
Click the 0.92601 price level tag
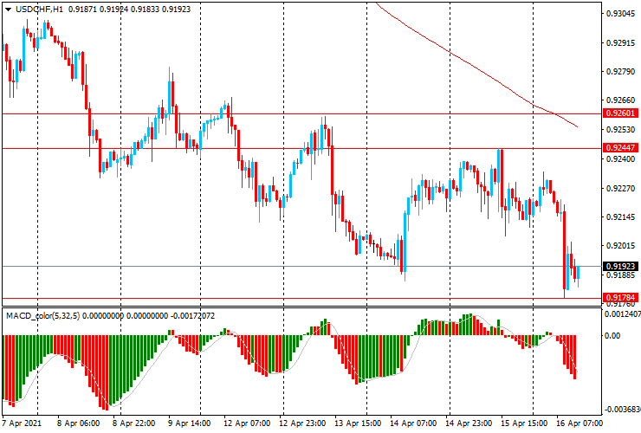(x=622, y=113)
